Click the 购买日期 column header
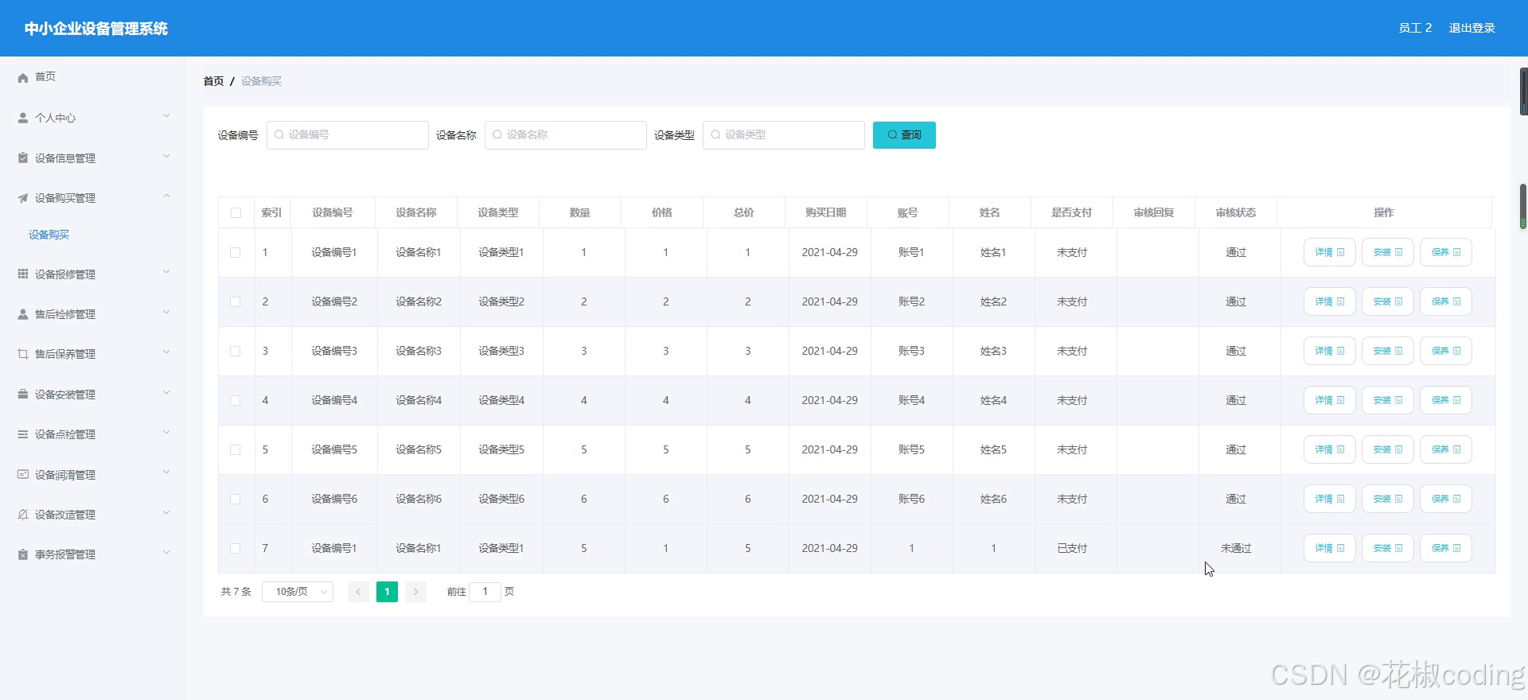Viewport: 1528px width, 700px height. (825, 212)
